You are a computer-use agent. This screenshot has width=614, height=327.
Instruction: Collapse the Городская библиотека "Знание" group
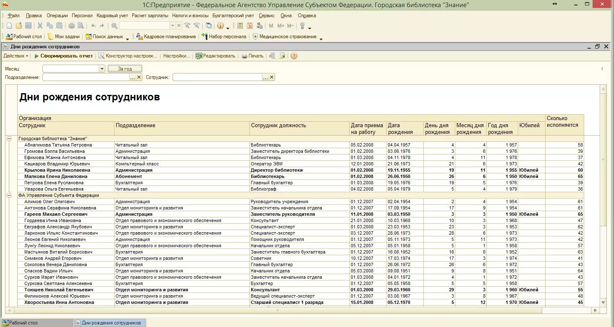pos(9,139)
